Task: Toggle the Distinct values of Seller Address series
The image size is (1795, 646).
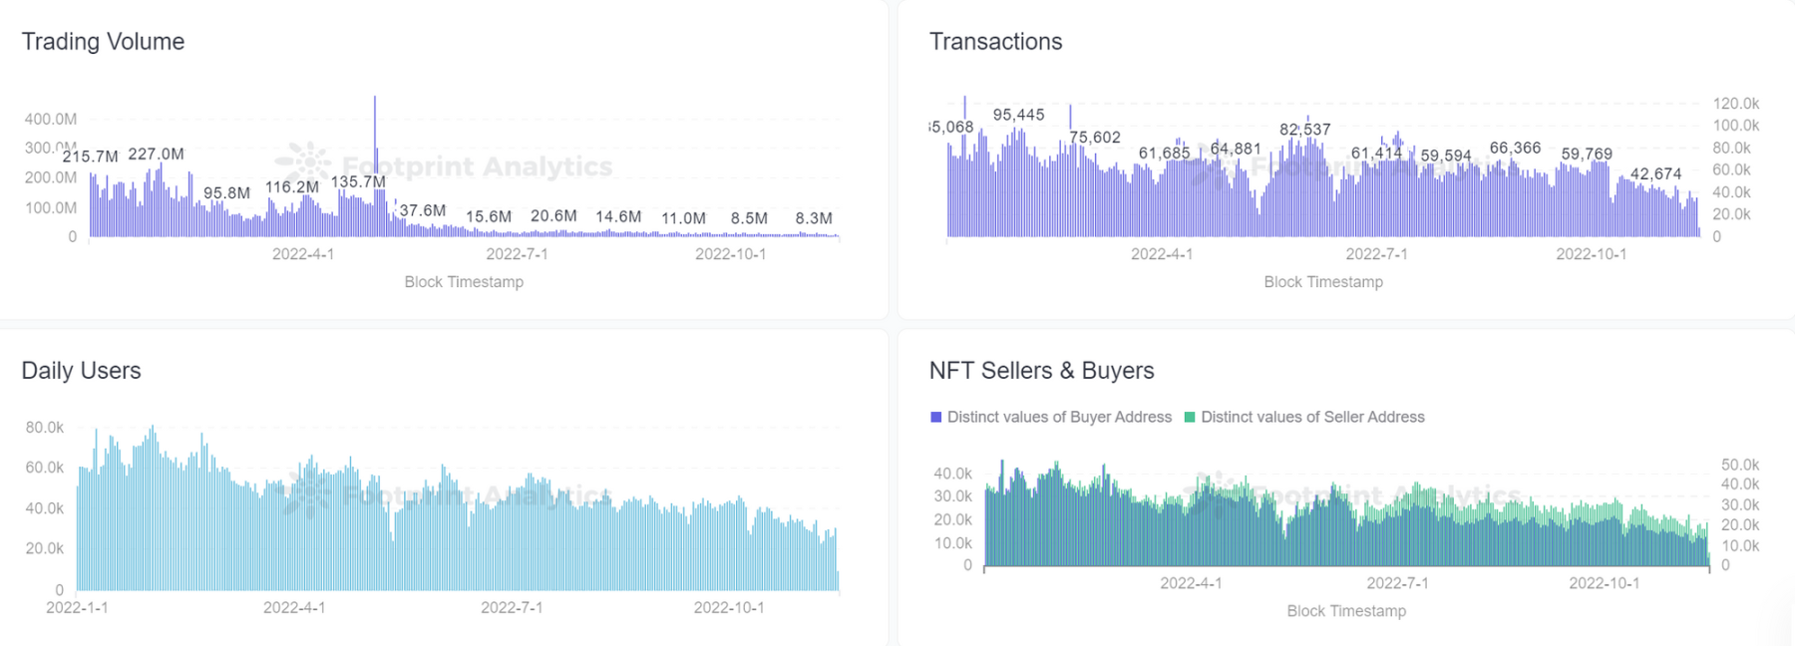Action: 1311,417
